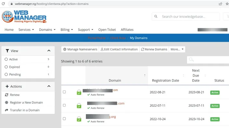Click the green SSL lock for the 2022-07-11 domain

pos(79,106)
